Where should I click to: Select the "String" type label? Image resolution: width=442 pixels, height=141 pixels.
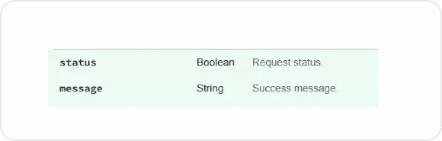pos(210,89)
